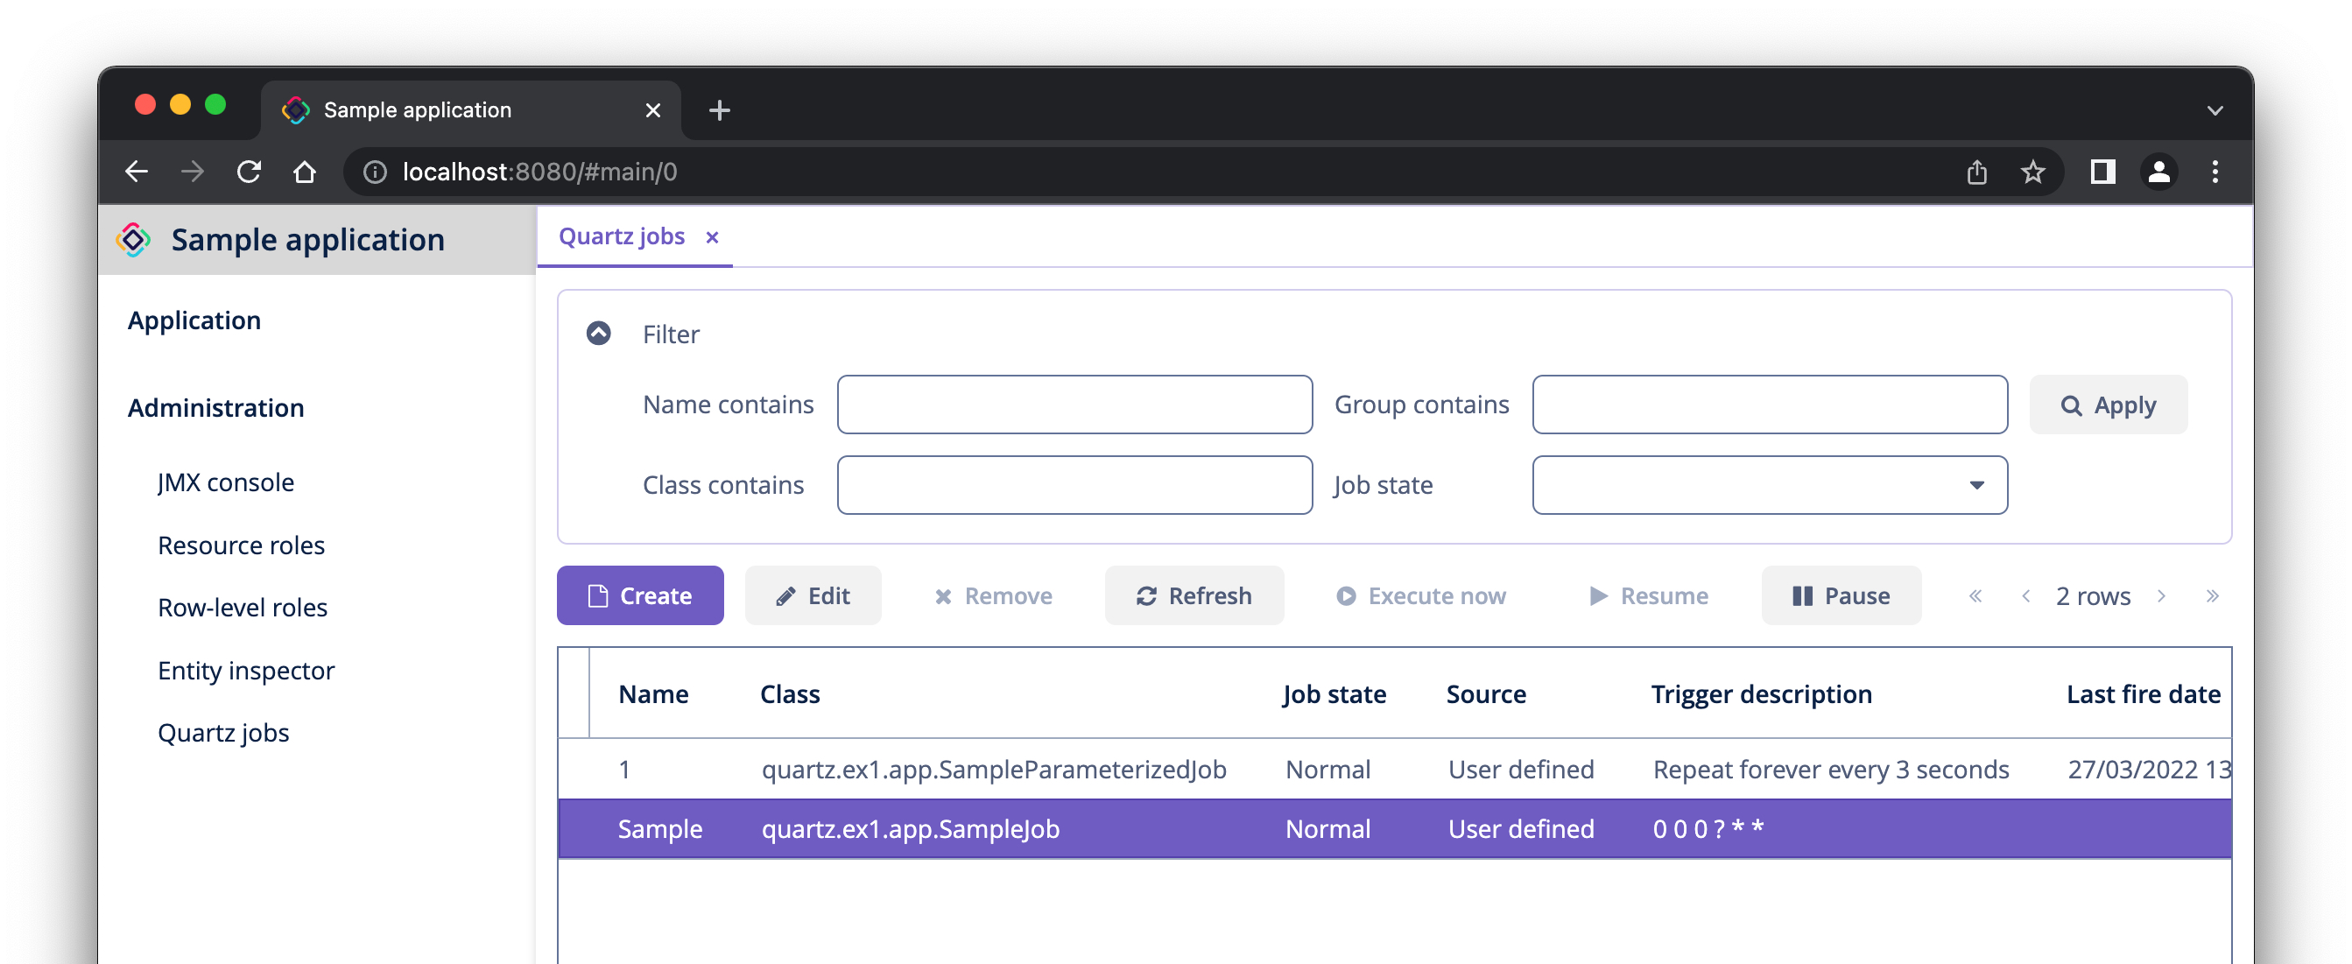Sort by Class column header
2352x964 pixels.
click(790, 693)
